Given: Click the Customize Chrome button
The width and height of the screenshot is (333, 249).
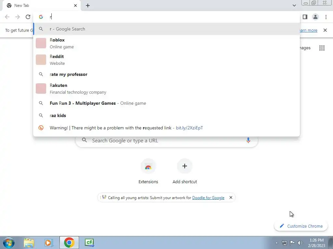Looking at the screenshot, I should [301, 226].
